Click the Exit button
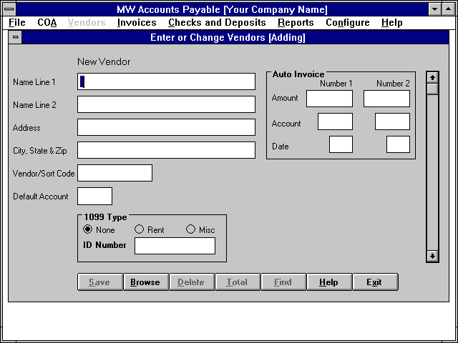The width and height of the screenshot is (458, 343). 375,282
